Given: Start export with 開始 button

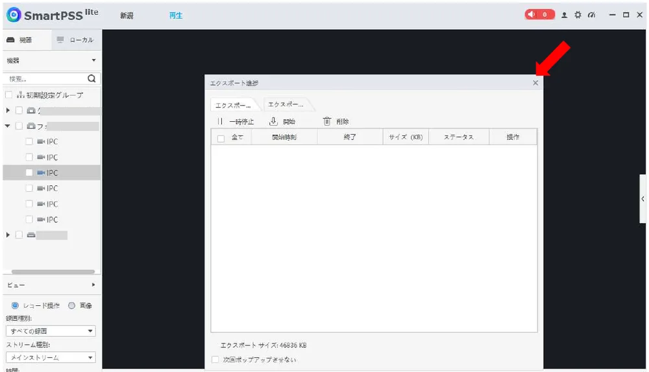Looking at the screenshot, I should [x=282, y=122].
